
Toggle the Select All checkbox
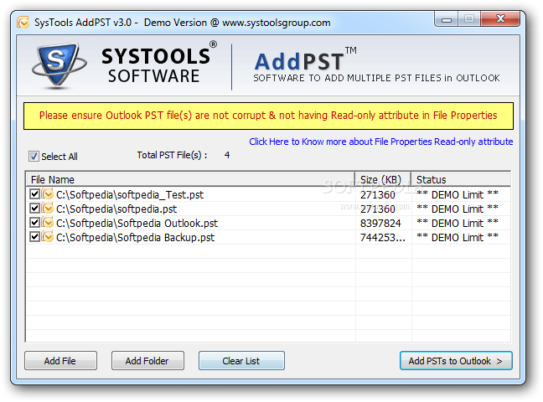tap(34, 157)
